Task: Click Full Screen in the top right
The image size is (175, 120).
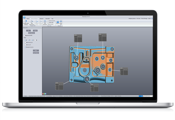Action: click(138, 19)
